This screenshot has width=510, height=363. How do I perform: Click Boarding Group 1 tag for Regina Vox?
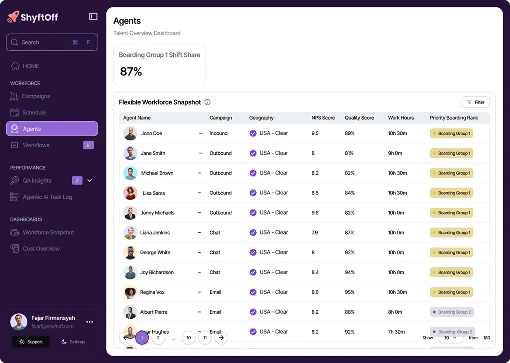451,292
